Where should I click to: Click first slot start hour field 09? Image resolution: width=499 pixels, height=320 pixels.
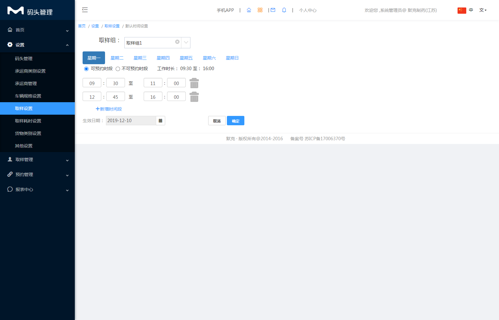[92, 83]
